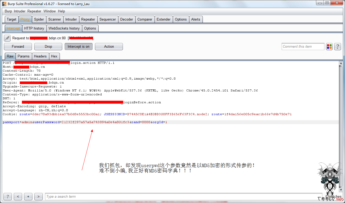This screenshot has width=345, height=203.
Task: Open the Alerts tab
Action: (196, 19)
